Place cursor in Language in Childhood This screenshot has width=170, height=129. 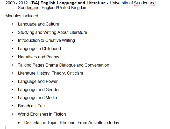(x=39, y=49)
